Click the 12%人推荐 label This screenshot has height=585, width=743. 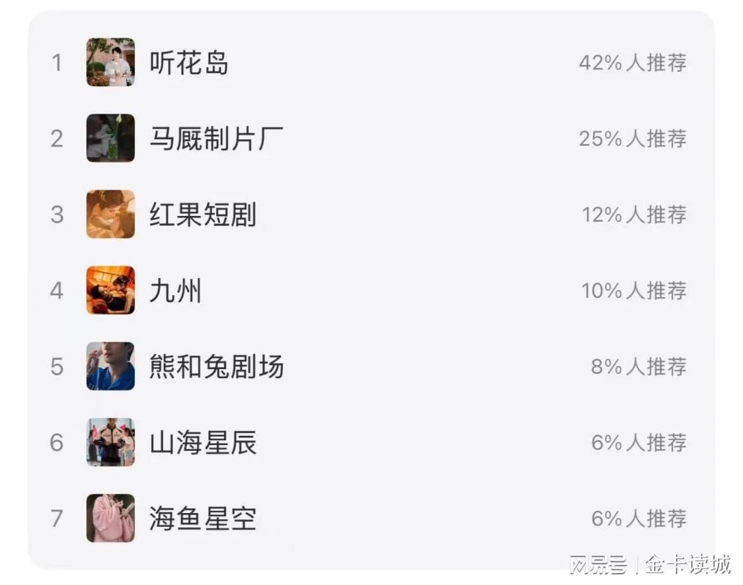[634, 215]
